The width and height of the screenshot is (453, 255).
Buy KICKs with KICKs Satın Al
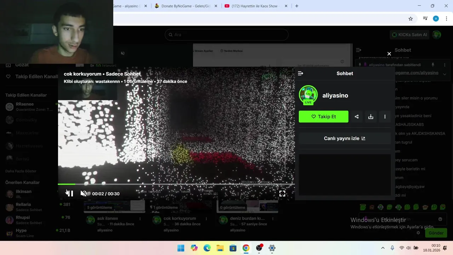(410, 35)
